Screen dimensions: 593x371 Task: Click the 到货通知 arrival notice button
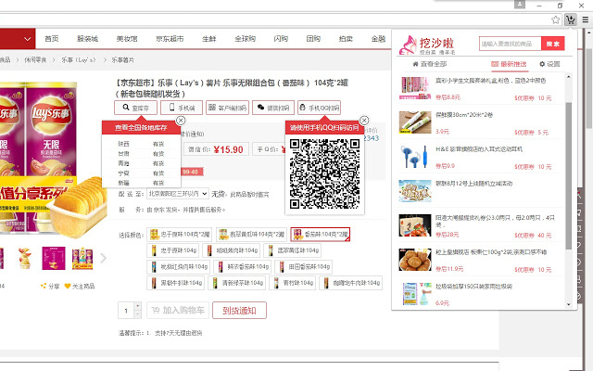click(245, 311)
